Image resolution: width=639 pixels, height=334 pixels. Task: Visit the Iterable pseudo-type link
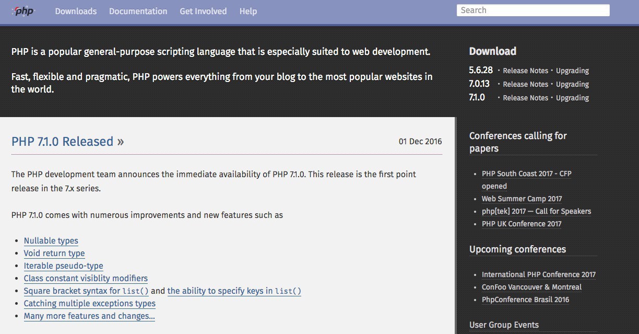click(64, 266)
